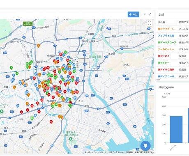Click the 庭瀬 station label
189x156 pixels.
[6, 87]
